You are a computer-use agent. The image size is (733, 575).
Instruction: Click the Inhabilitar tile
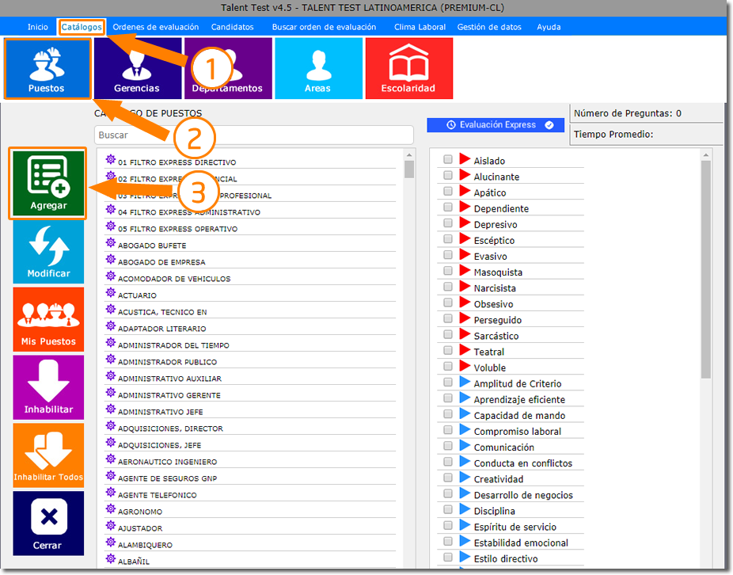[48, 387]
